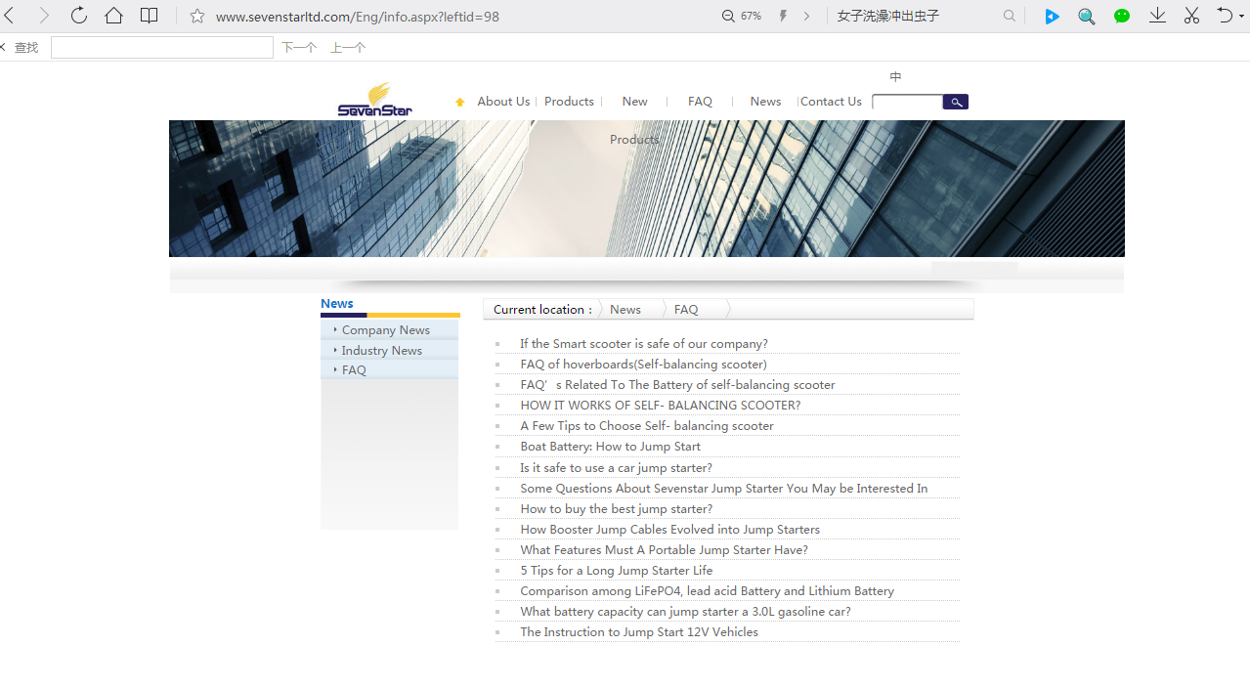Open the News navigation menu item
Screen dimensions: 1250x689
765,102
